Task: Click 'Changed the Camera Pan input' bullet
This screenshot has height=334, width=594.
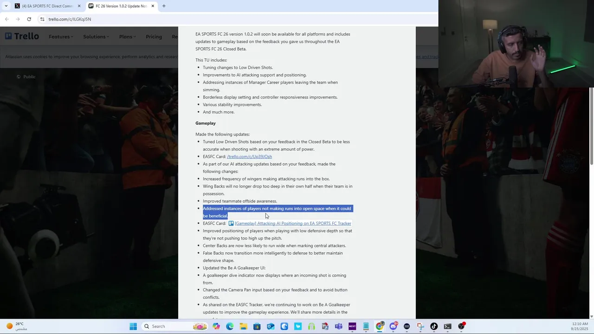Action: pyautogui.click(x=275, y=294)
